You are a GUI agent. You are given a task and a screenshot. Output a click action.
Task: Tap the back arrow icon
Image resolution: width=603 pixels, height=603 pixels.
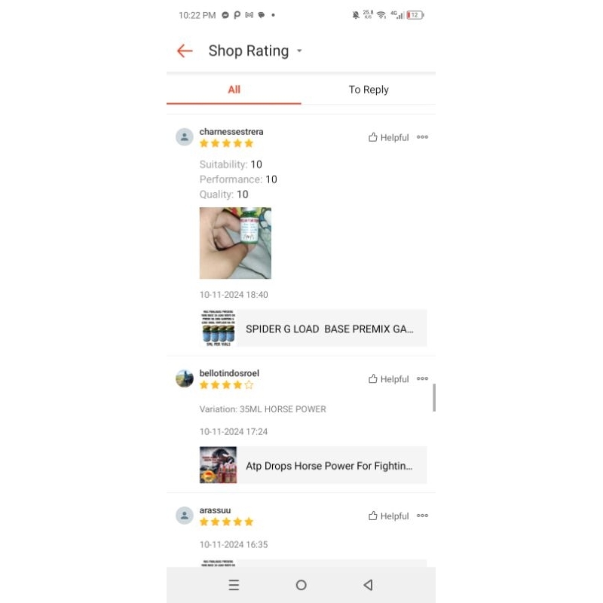[x=185, y=51]
